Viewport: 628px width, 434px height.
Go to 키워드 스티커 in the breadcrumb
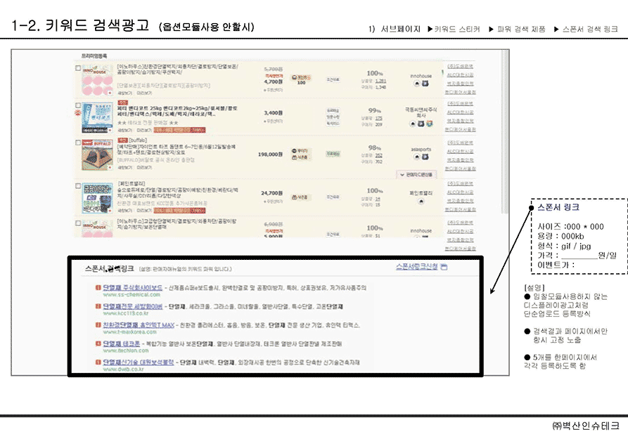click(x=455, y=29)
